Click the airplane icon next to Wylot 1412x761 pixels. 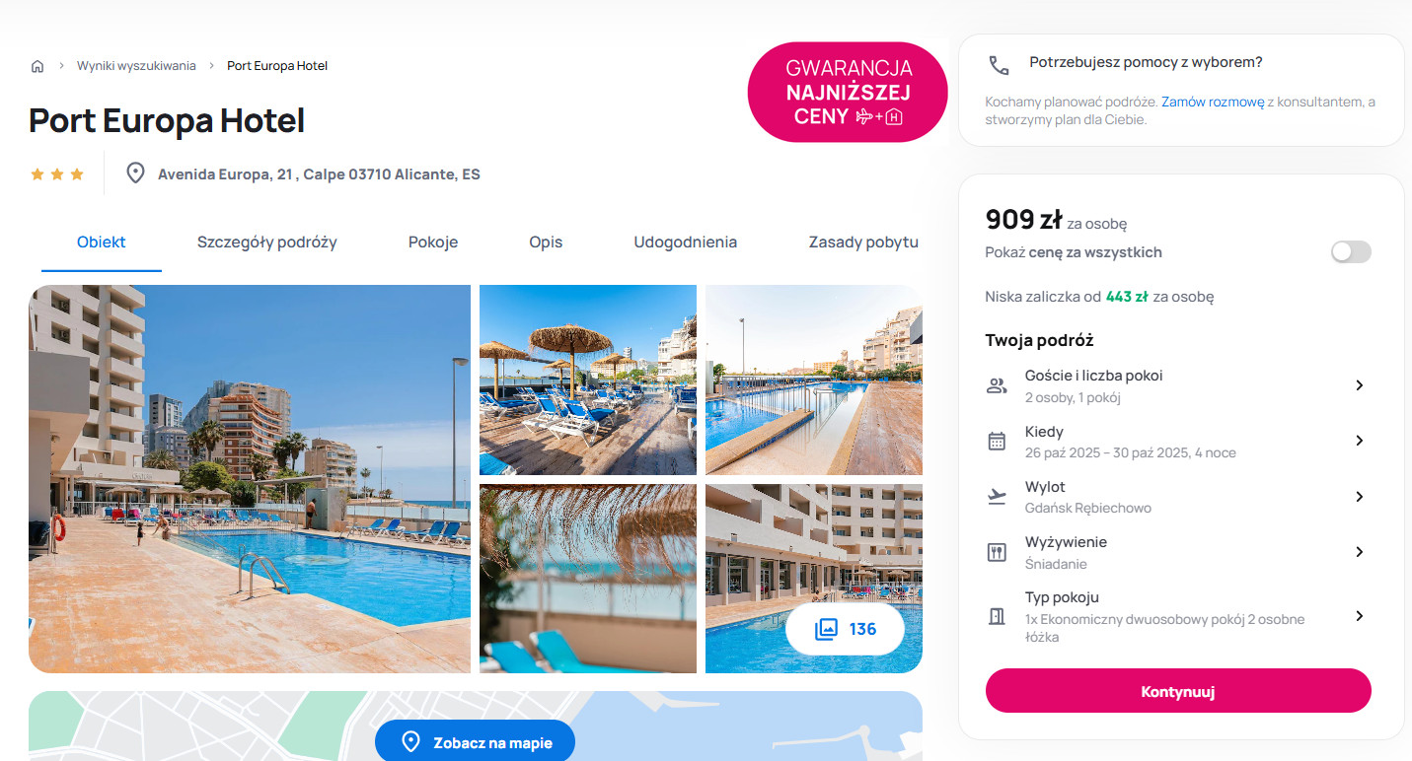pos(997,497)
